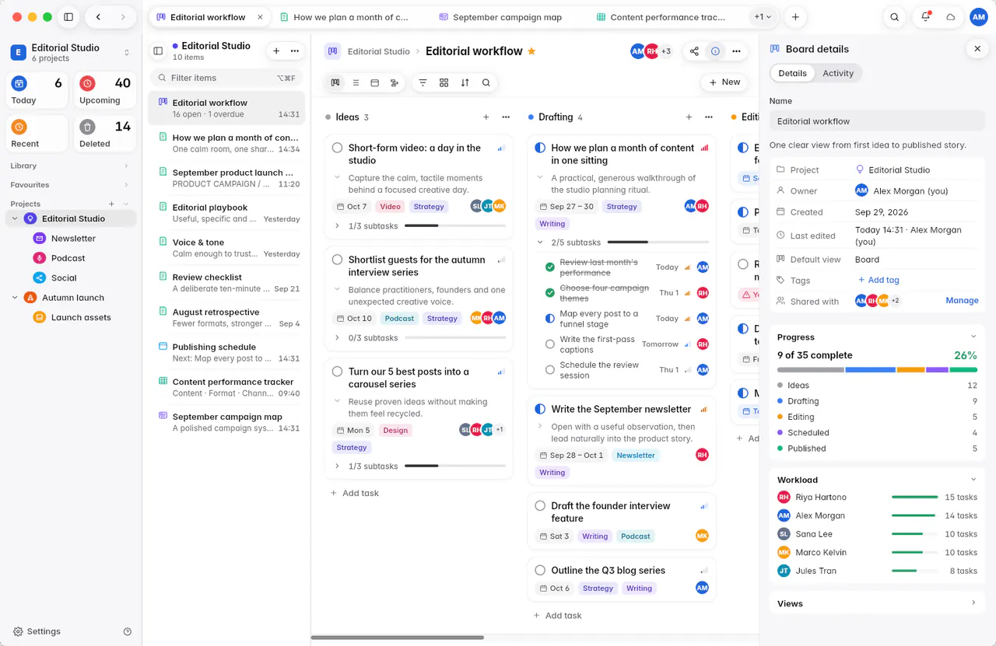Mark 'Outline the Q3 blog series' as done
This screenshot has height=646, width=996.
click(540, 570)
